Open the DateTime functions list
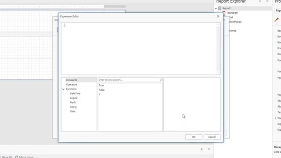 [75, 93]
